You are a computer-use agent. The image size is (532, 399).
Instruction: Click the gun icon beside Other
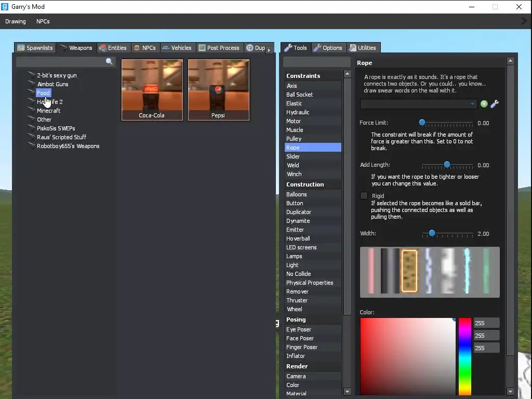click(31, 119)
